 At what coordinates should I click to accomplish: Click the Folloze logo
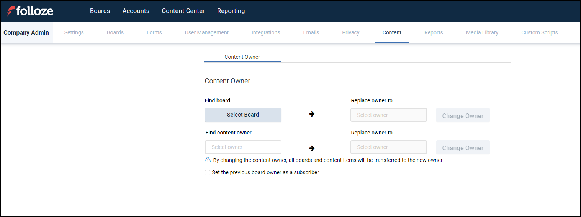[x=30, y=11]
